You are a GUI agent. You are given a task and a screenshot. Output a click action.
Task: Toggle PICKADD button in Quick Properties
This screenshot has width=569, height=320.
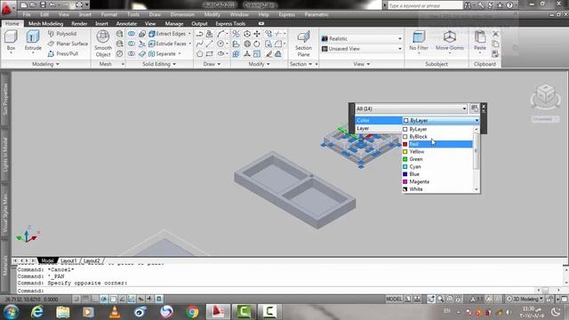(474, 108)
